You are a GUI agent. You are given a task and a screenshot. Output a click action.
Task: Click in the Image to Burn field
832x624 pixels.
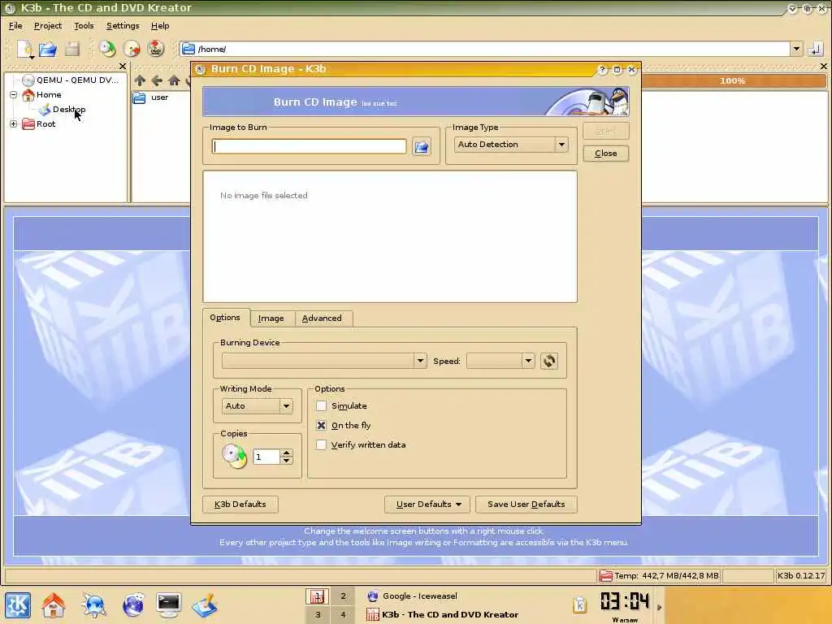309,146
